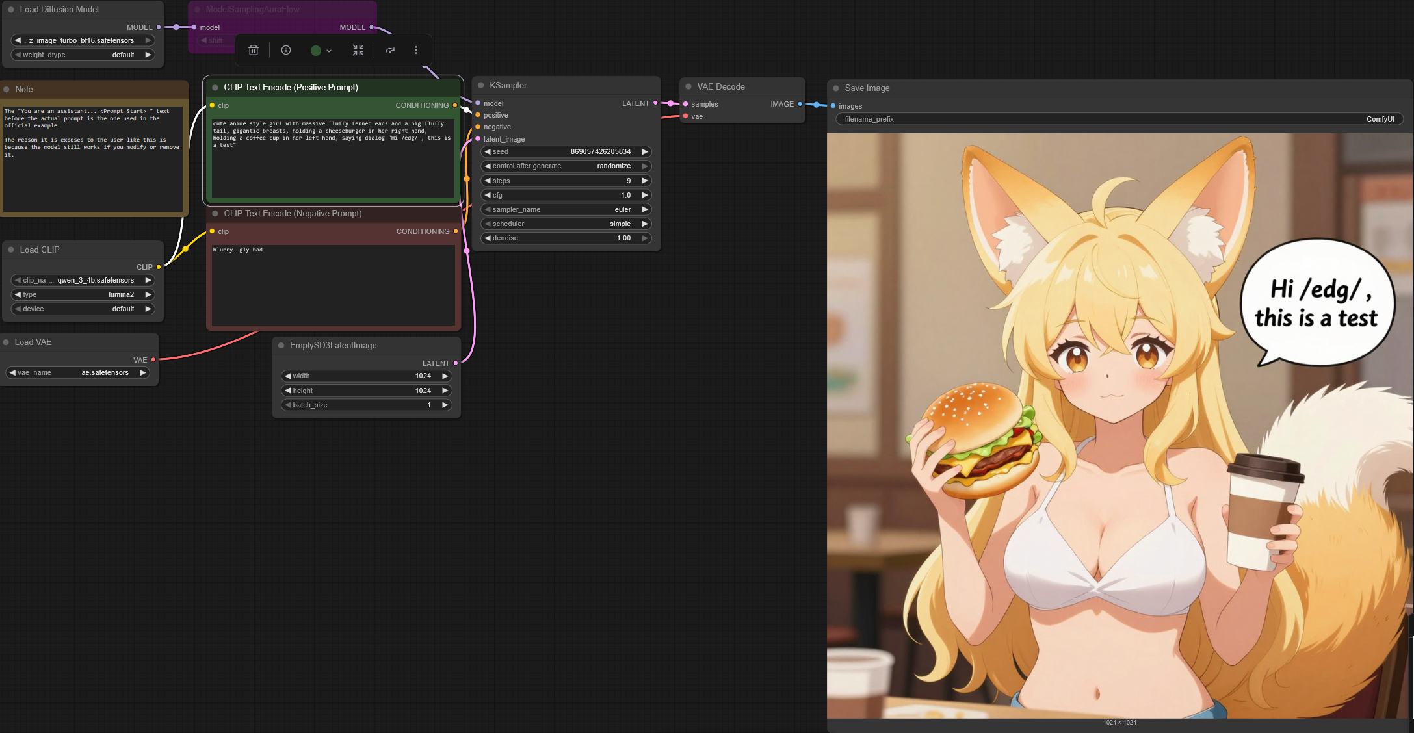Collapse the KSampler node via title dot
This screenshot has width=1414, height=733.
[x=481, y=85]
